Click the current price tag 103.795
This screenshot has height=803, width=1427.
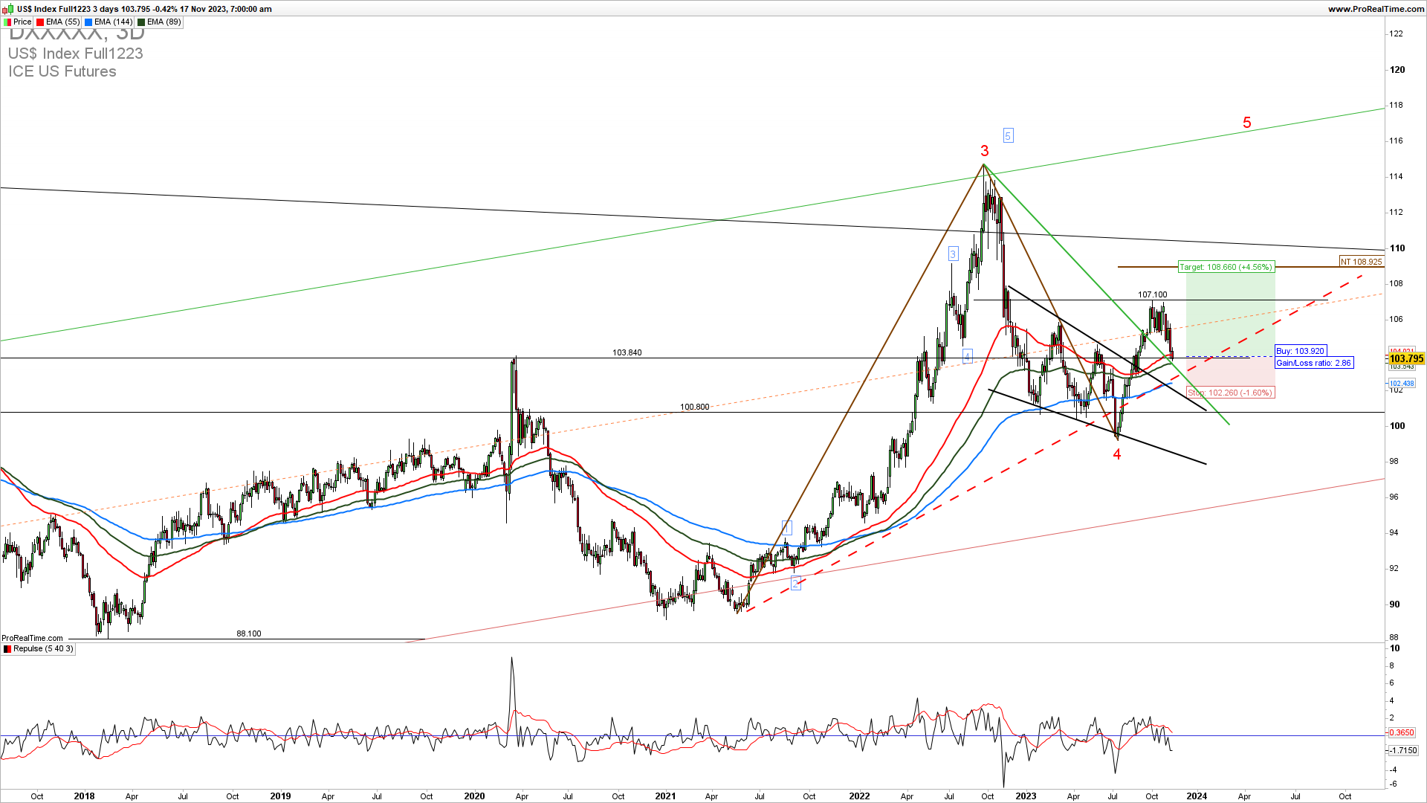point(1406,358)
